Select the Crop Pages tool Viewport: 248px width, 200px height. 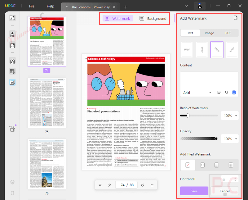(x=12, y=71)
